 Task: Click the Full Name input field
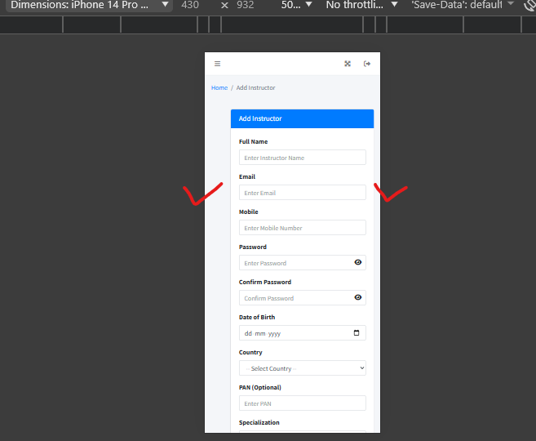[302, 158]
